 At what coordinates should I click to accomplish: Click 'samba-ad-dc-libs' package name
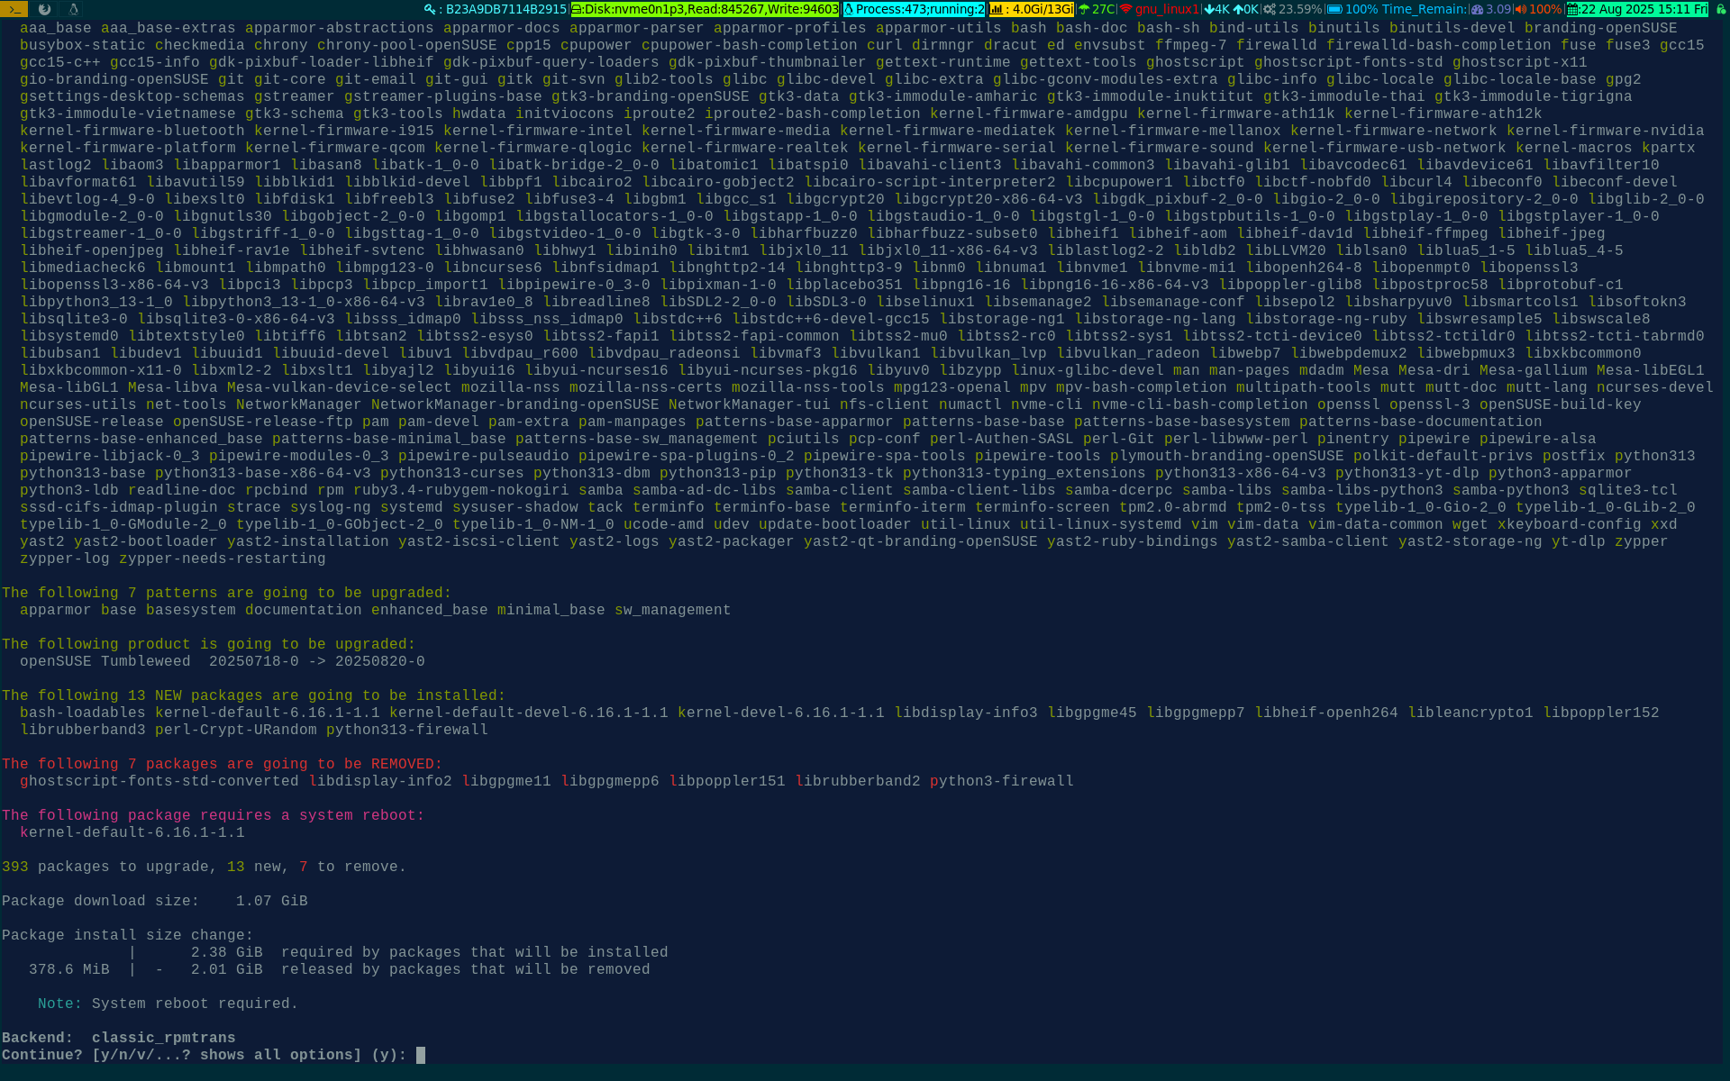click(x=705, y=490)
